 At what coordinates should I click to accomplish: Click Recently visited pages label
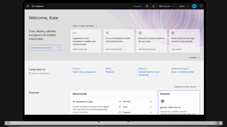pos(41,73)
